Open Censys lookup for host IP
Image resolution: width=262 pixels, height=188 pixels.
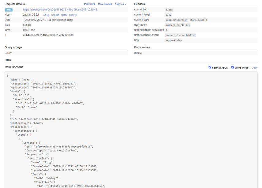pos(73,15)
